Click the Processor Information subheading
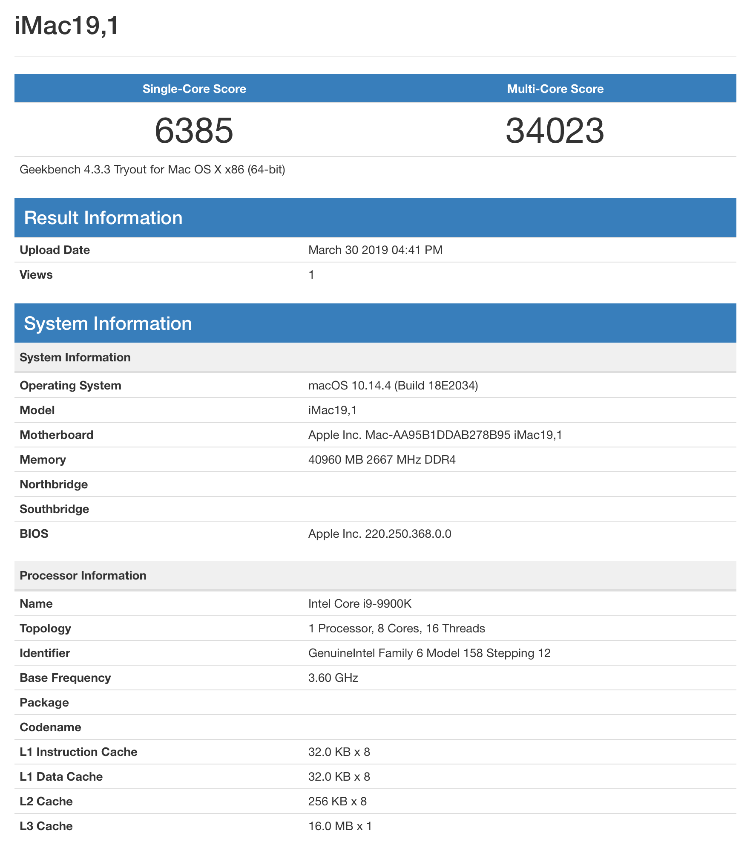The image size is (753, 848). coord(375,575)
